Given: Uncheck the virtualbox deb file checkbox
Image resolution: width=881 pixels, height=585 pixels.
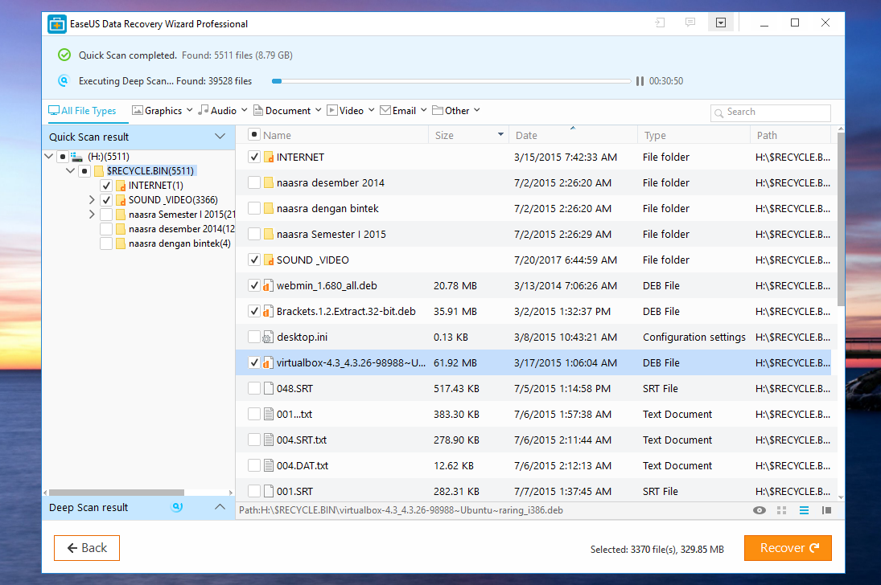Looking at the screenshot, I should click(254, 362).
